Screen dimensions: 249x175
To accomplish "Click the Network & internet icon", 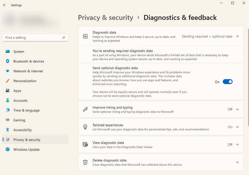I will tap(8, 71).
